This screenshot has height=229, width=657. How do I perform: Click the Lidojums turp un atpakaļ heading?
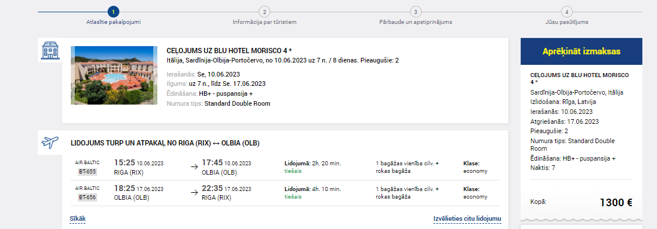click(x=165, y=143)
